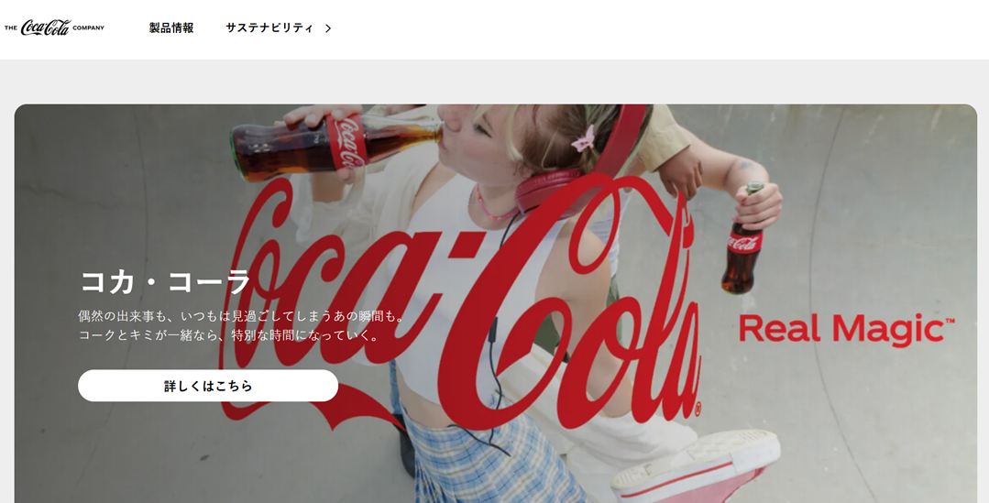The image size is (989, 503).
Task: Open the サステナビリティ menu item
Action: click(269, 28)
